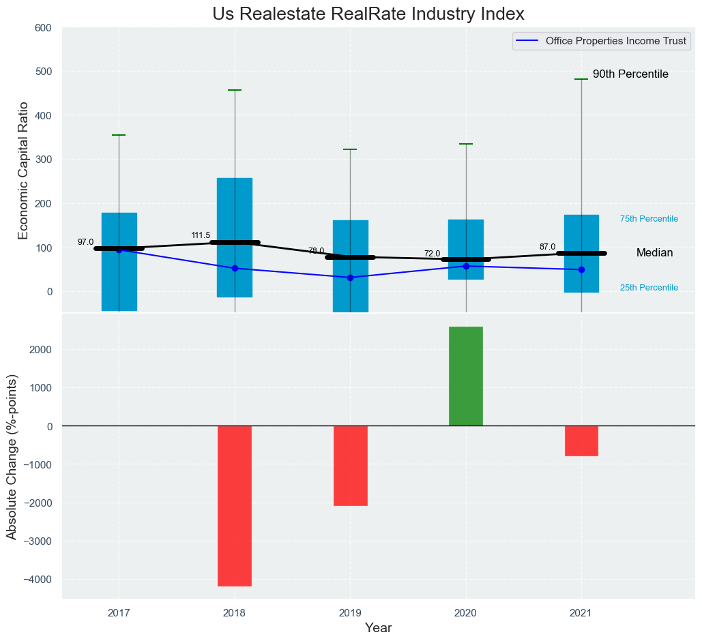
Task: Select the 87.0 median value label
Action: pyautogui.click(x=547, y=247)
